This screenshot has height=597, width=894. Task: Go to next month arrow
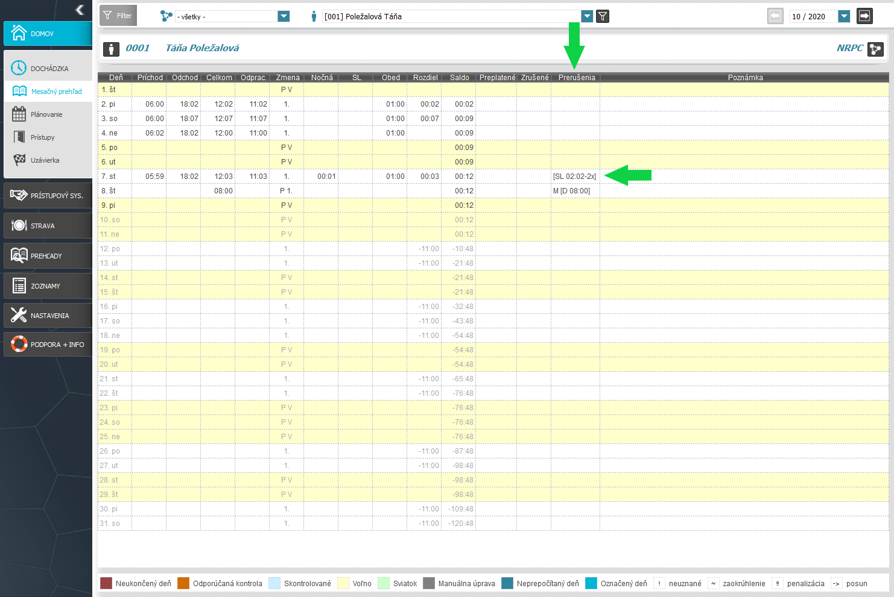coord(864,16)
